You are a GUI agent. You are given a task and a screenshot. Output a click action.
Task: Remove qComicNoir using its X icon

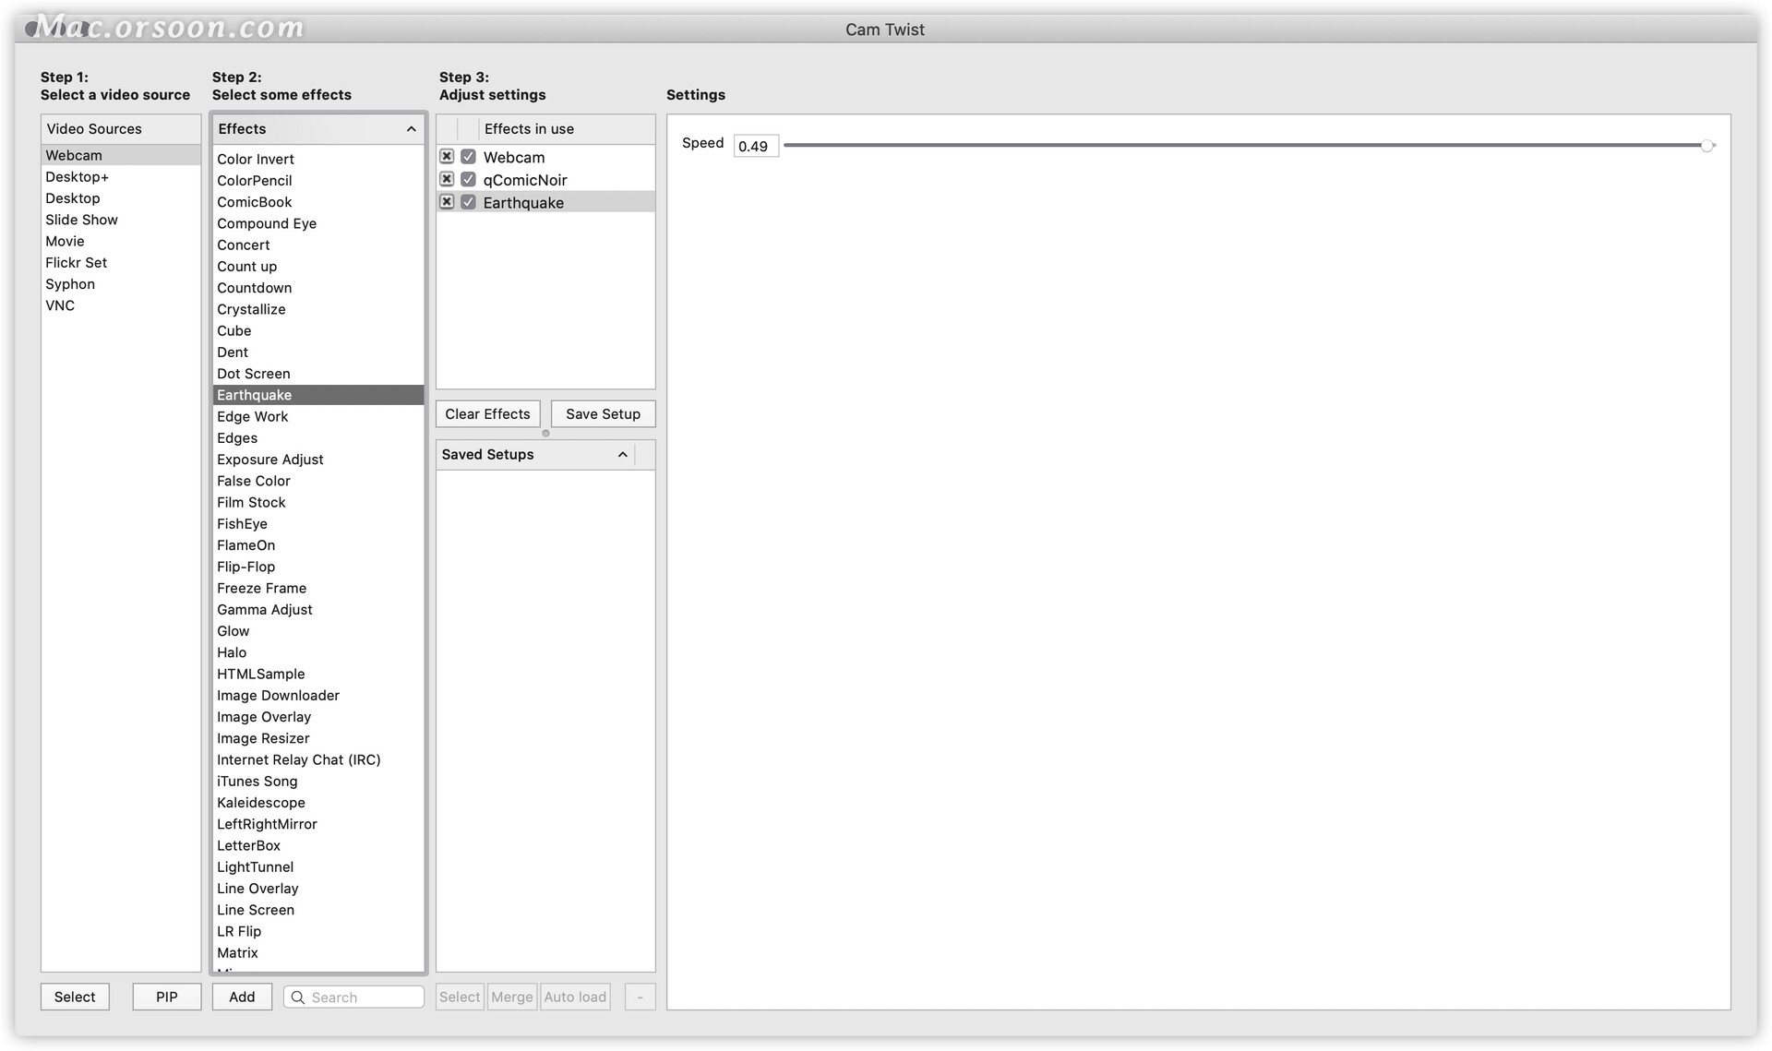(447, 179)
